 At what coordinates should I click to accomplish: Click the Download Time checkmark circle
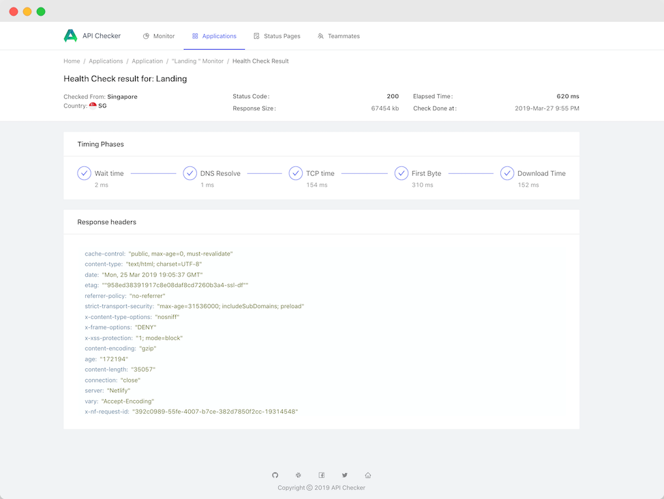coord(507,173)
